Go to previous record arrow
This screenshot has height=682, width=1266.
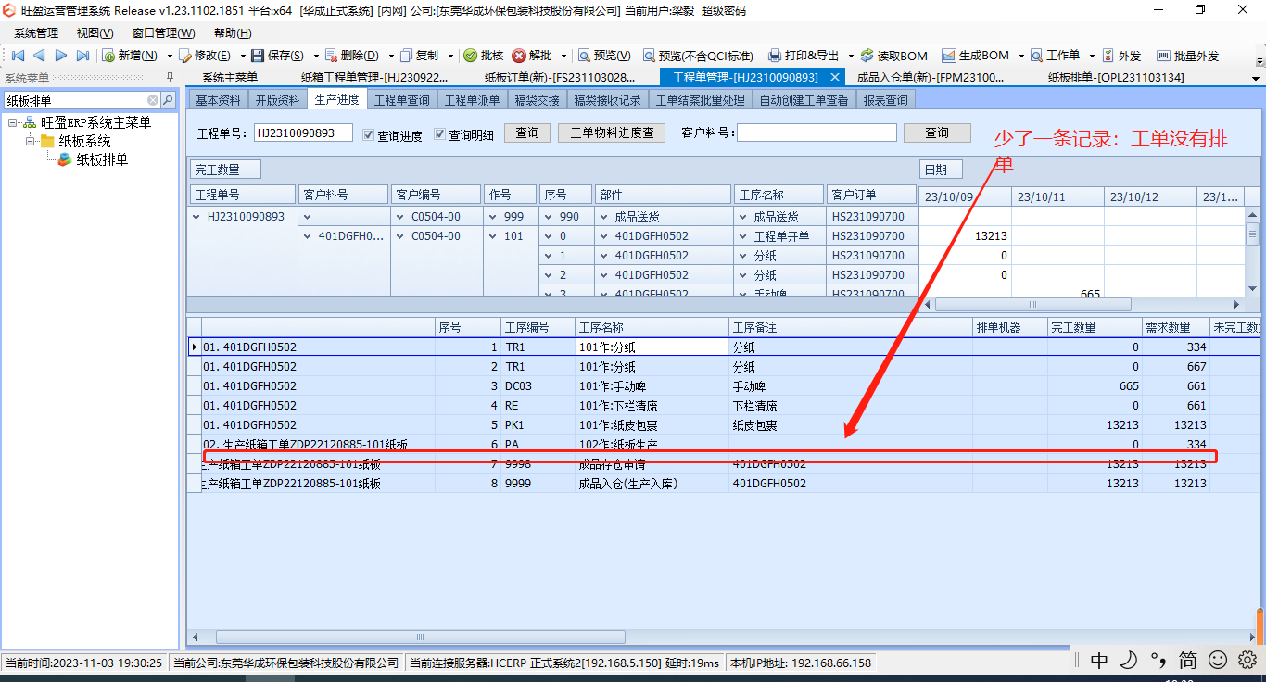click(x=39, y=56)
